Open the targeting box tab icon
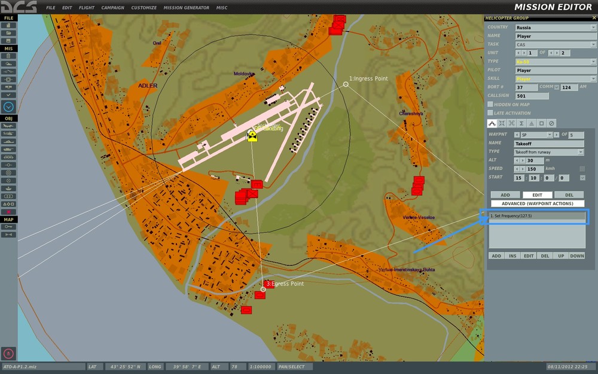The height and width of the screenshot is (374, 598). click(x=502, y=123)
